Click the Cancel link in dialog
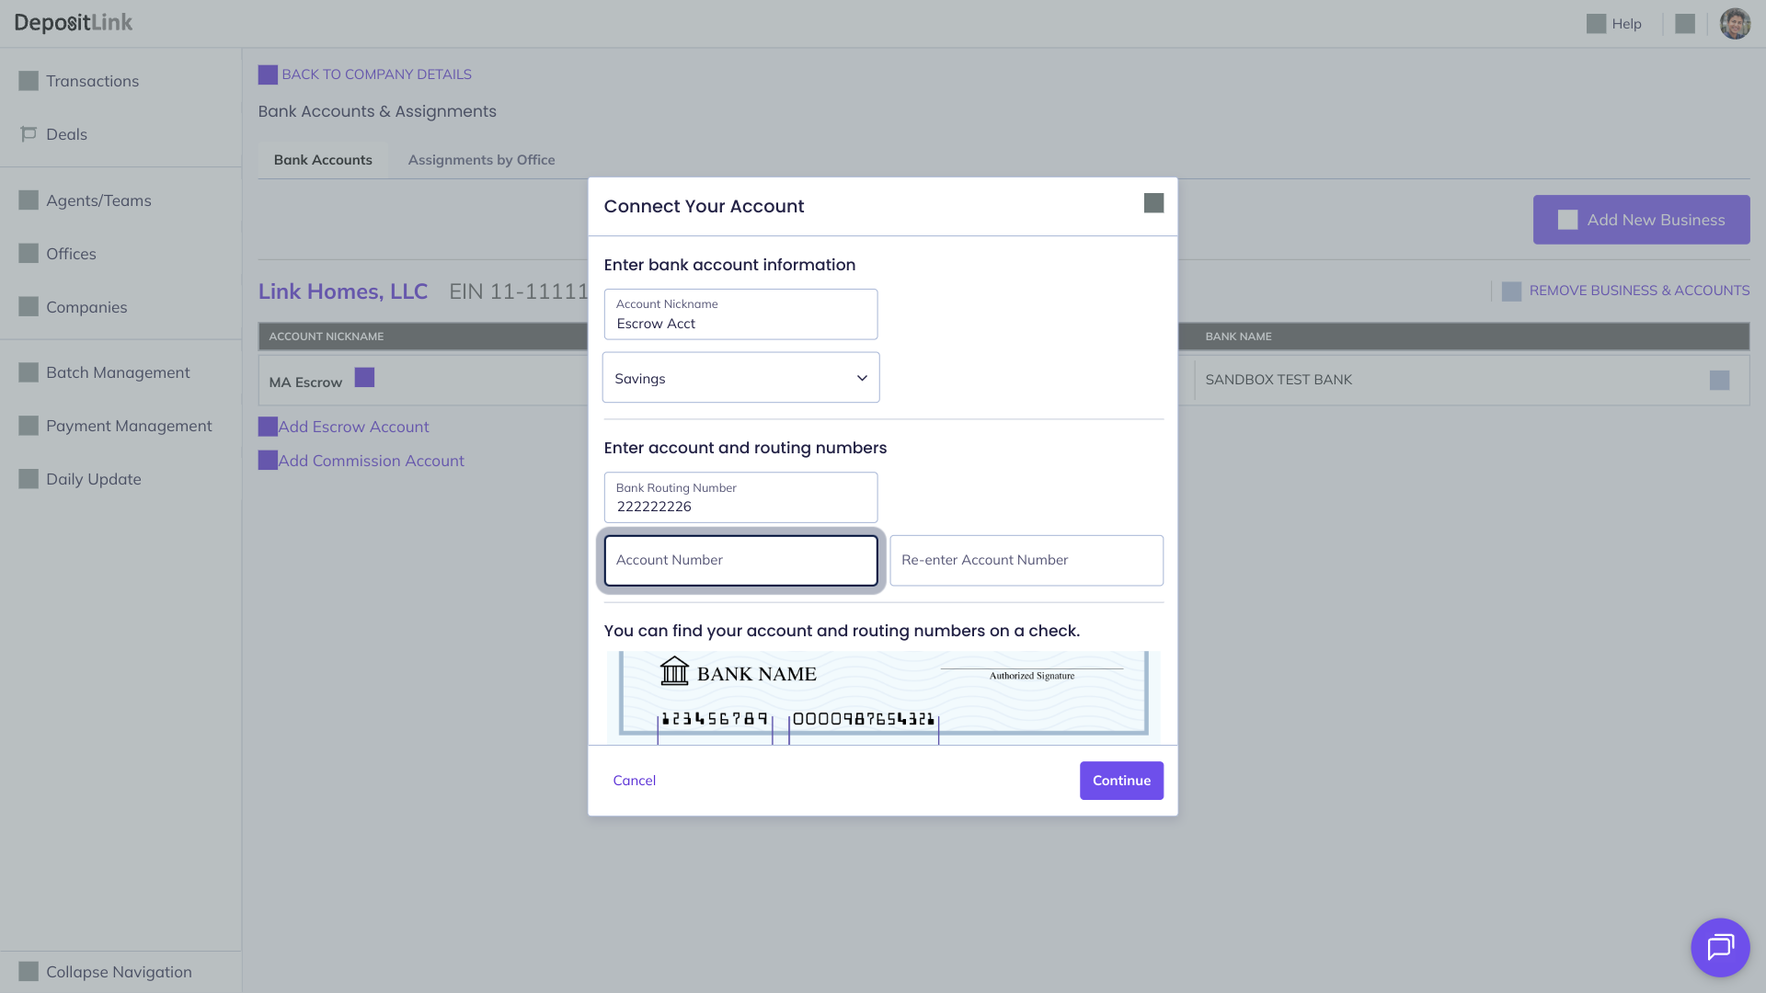This screenshot has width=1766, height=993. pos(634,781)
